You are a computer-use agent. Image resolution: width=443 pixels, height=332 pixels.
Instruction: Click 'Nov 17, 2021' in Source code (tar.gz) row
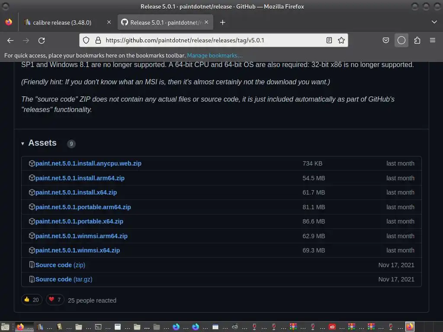[396, 280]
